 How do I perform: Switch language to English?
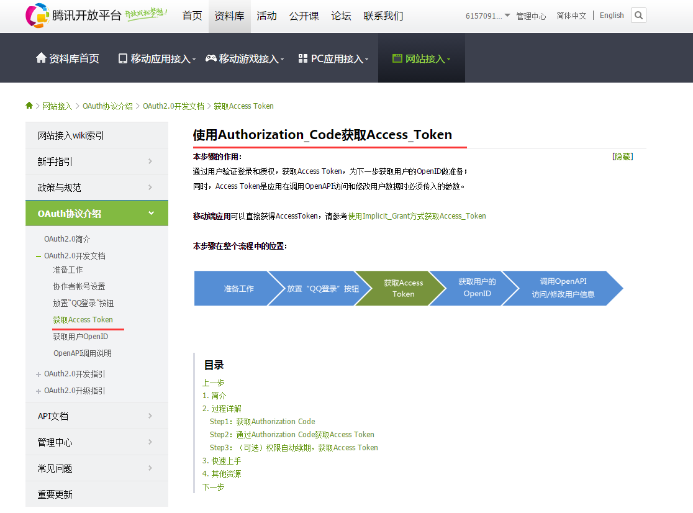[x=612, y=16]
